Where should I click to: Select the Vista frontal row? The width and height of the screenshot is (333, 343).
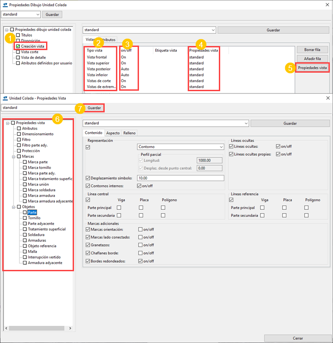click(97, 57)
